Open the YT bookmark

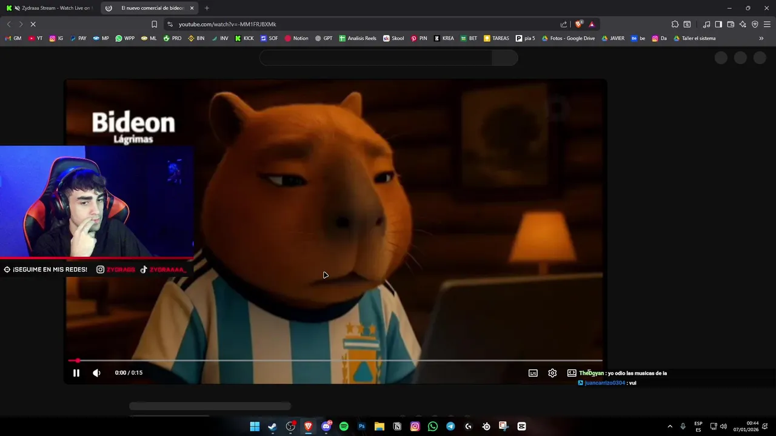click(x=36, y=38)
